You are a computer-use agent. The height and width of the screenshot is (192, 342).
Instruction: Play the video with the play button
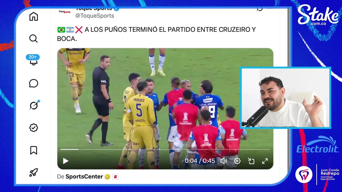pyautogui.click(x=65, y=161)
